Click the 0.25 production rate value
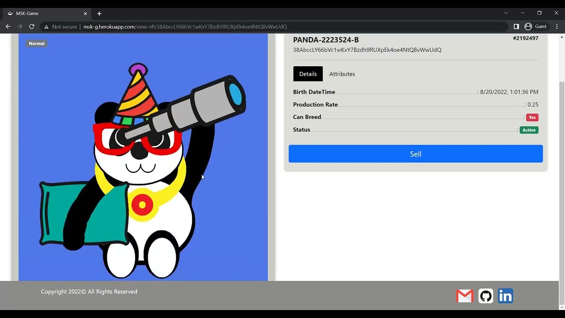Image resolution: width=565 pixels, height=318 pixels. [533, 105]
